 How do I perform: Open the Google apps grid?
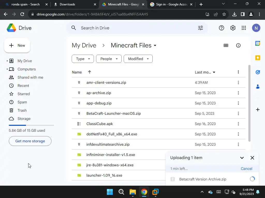[x=244, y=28]
